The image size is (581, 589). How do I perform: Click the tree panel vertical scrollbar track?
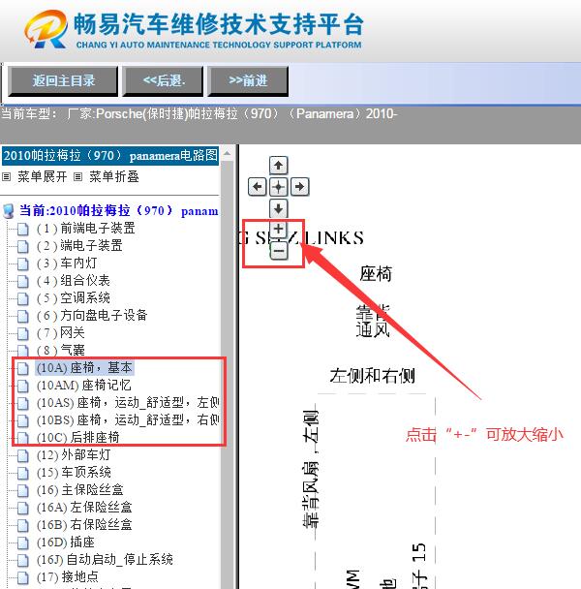click(227, 376)
